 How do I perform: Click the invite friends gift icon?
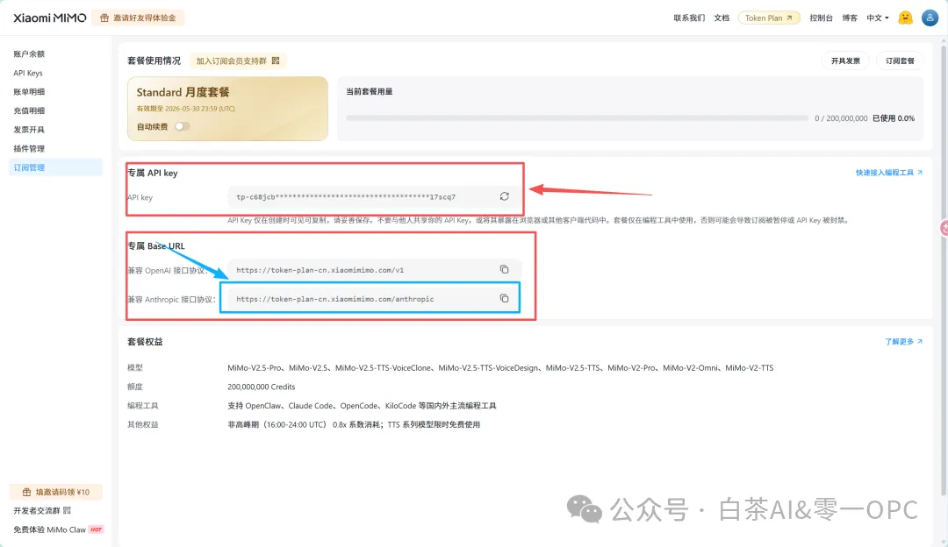[x=104, y=18]
